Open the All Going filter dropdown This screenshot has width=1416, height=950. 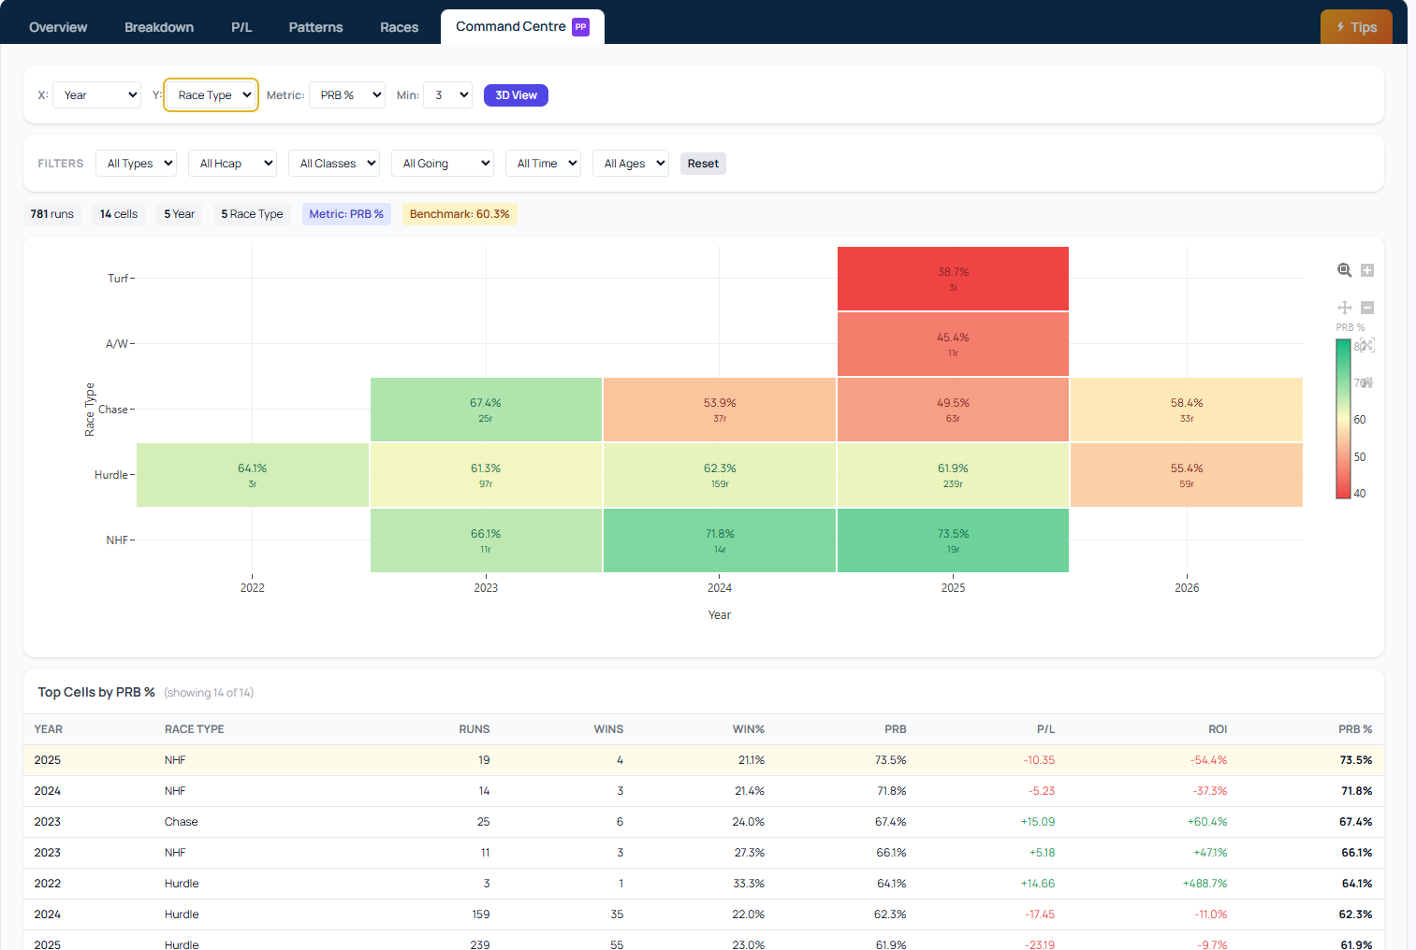(442, 163)
